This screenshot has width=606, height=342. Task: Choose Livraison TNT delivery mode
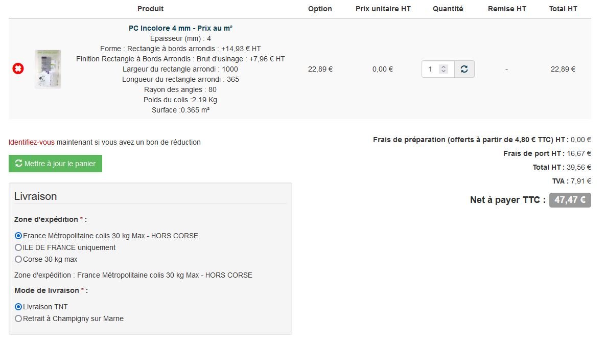[x=18, y=307]
